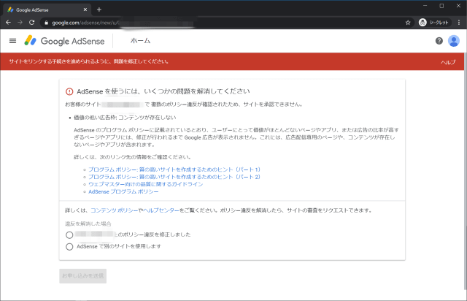
Task: Click the ホーム page title
Action: (x=140, y=41)
